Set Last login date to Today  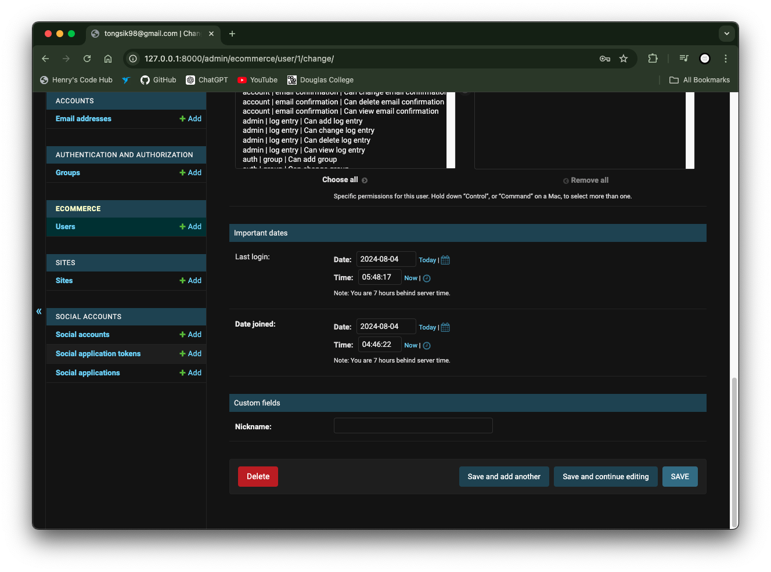(427, 260)
